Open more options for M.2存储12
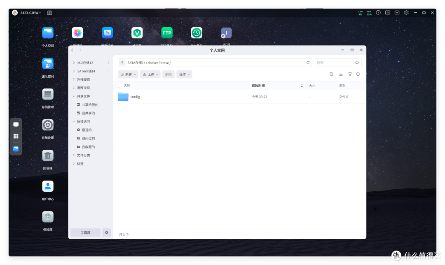Image resolution: width=445 pixels, height=265 pixels. [108, 63]
